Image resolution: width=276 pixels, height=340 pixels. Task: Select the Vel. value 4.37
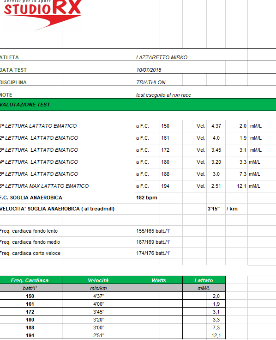coord(216,126)
